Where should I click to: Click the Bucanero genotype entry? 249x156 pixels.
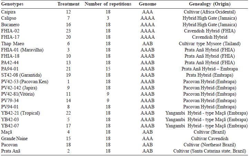[x=10, y=25]
